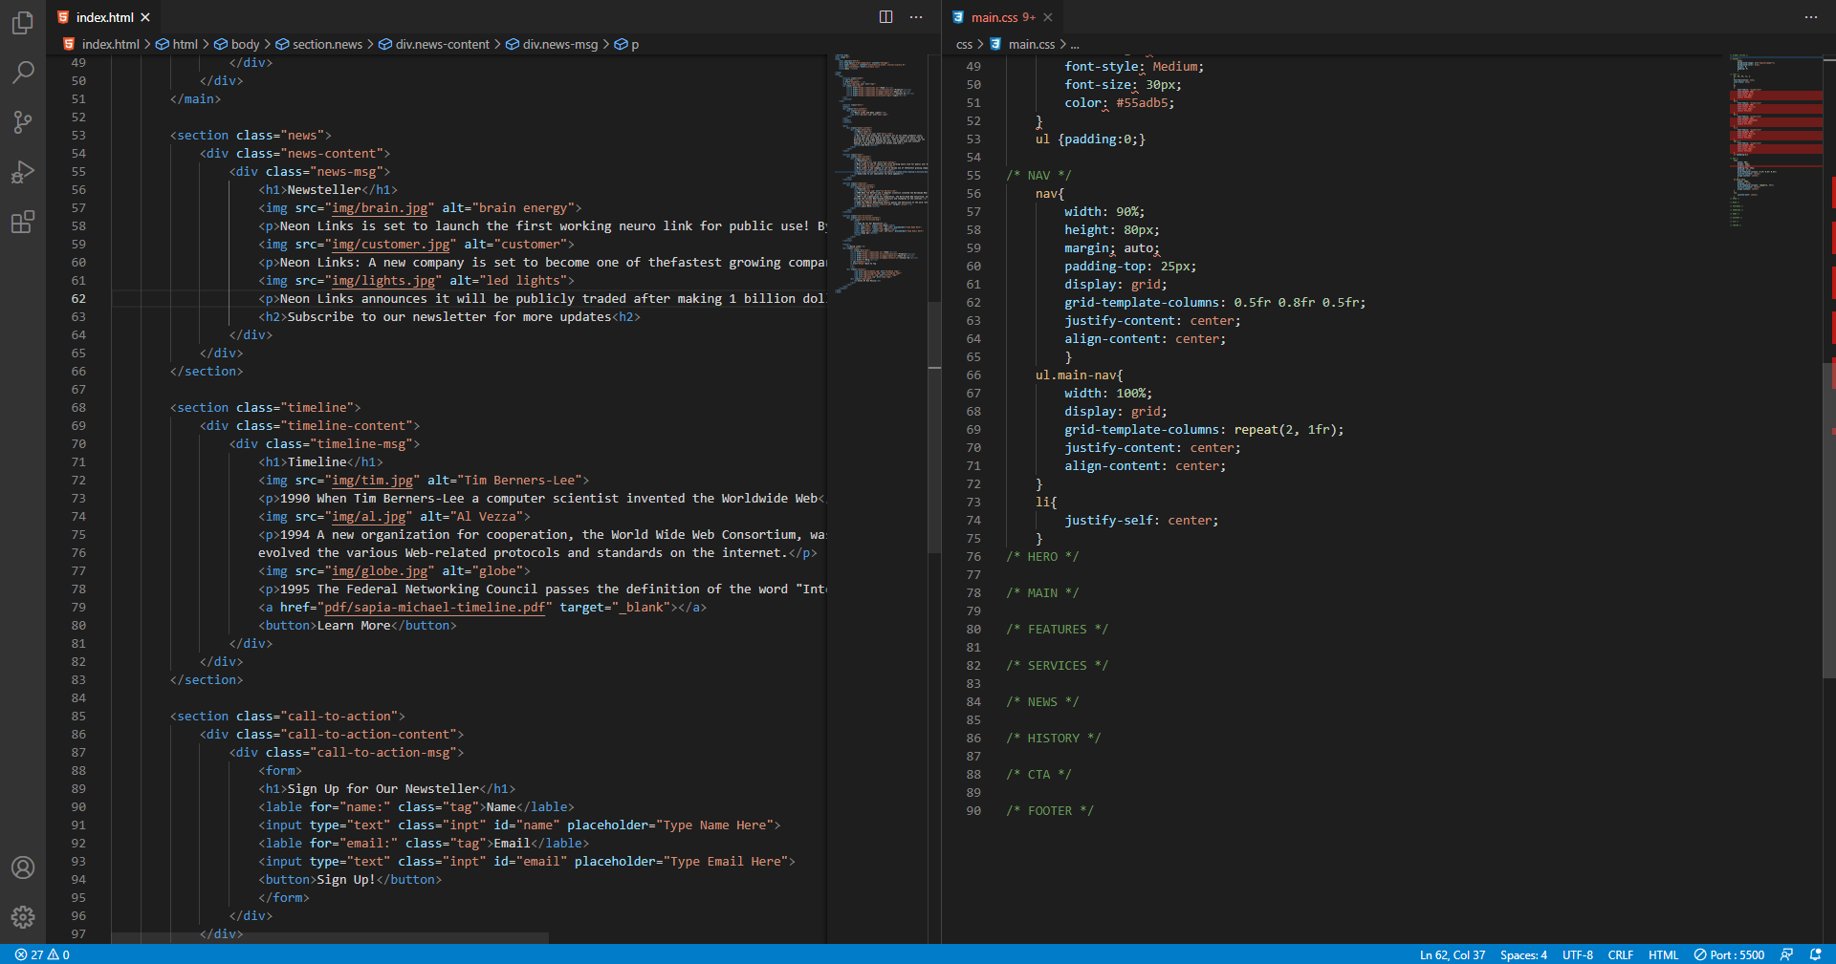Expand the section.news breadcrumb item
Viewport: 1836px width, 964px height.
pyautogui.click(x=327, y=44)
